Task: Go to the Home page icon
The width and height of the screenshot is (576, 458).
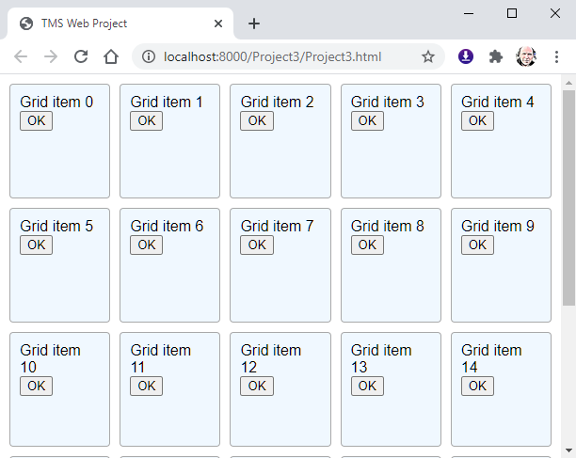Action: [x=111, y=56]
